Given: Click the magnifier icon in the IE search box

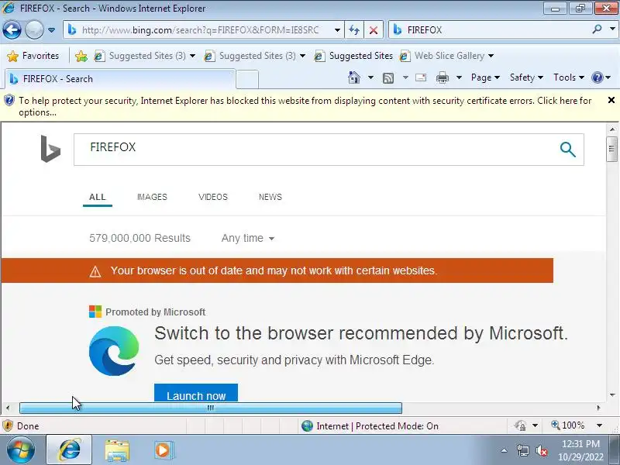Looking at the screenshot, I should 597,29.
